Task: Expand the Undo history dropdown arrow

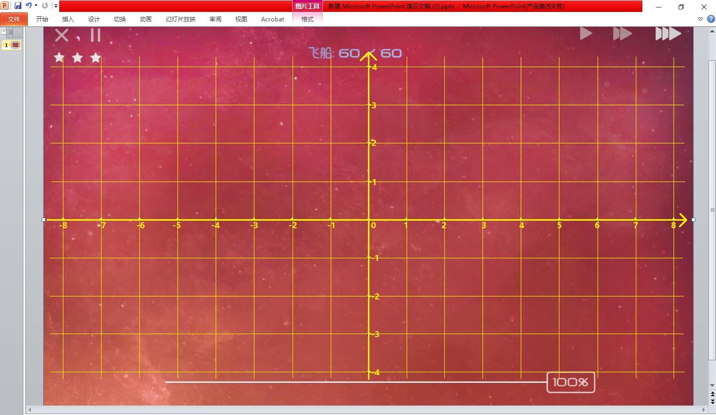Action: pos(36,6)
